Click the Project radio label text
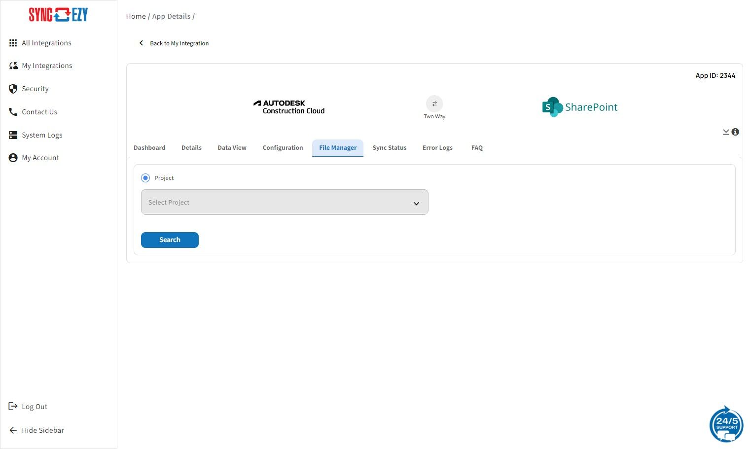 coord(164,178)
